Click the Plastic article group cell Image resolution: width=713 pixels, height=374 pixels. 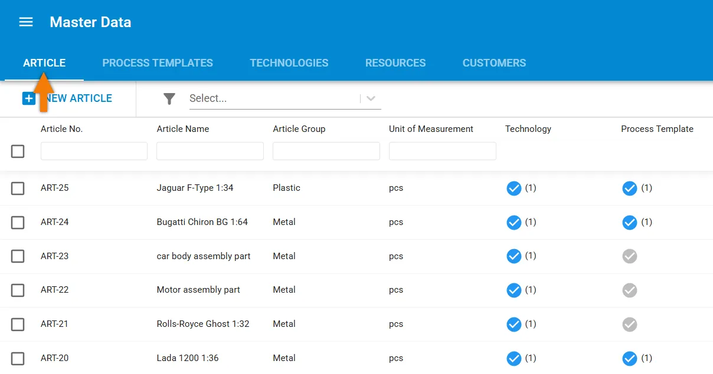286,188
